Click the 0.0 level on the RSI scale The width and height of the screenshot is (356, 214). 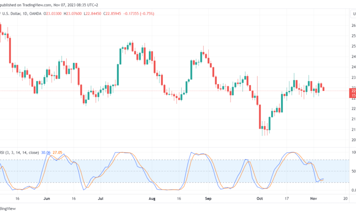[354, 190]
